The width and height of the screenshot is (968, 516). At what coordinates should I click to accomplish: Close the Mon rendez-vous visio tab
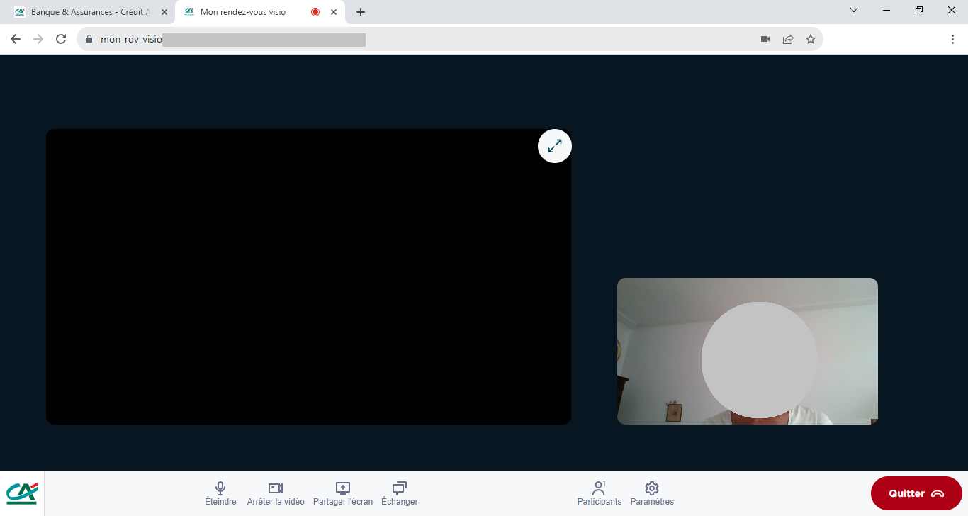point(334,12)
